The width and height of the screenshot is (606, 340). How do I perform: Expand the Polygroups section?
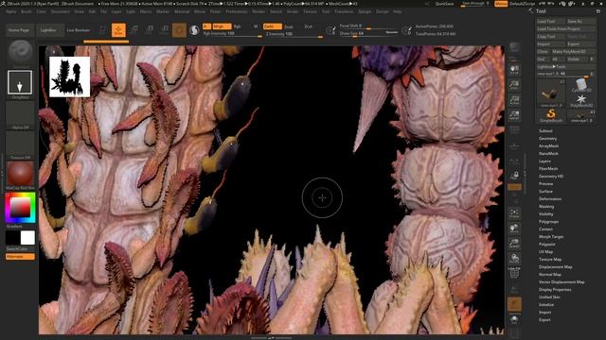click(x=549, y=222)
